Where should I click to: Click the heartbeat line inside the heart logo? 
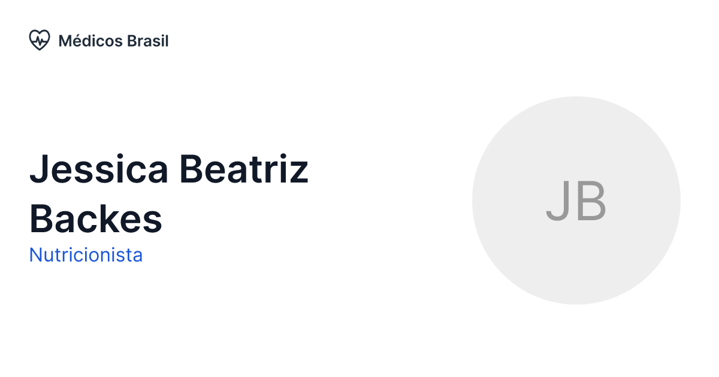click(40, 41)
